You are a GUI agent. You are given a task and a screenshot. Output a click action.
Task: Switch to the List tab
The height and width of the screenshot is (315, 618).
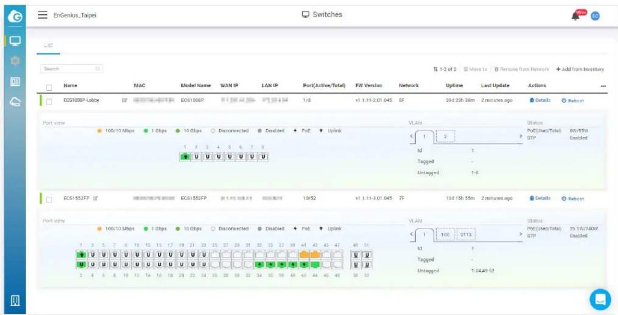tap(48, 45)
